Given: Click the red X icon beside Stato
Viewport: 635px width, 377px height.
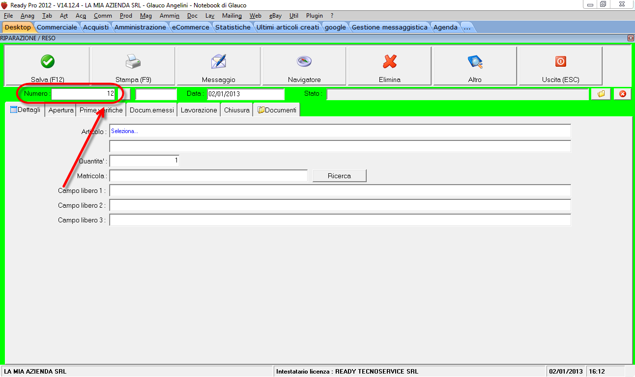Looking at the screenshot, I should (x=622, y=94).
